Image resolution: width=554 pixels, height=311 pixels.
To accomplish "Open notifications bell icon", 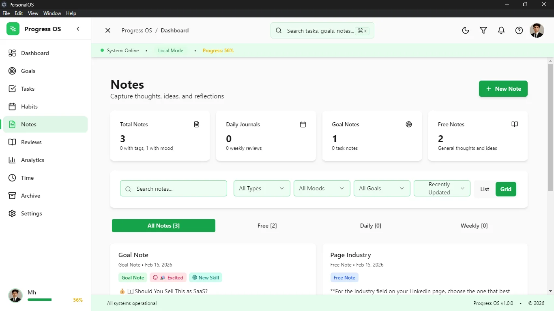I will 501,30.
